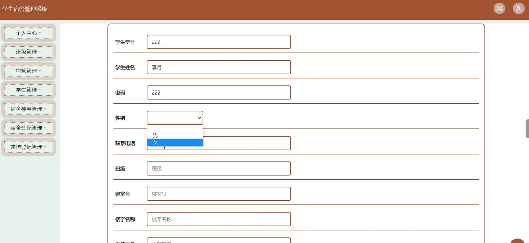Click the 楼宇名称 field label
Viewport: 529px width, 243px height.
pyautogui.click(x=125, y=219)
